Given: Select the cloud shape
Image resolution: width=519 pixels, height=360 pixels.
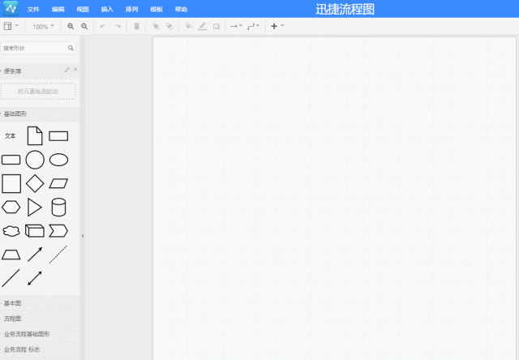Looking at the screenshot, I should pyautogui.click(x=11, y=231).
